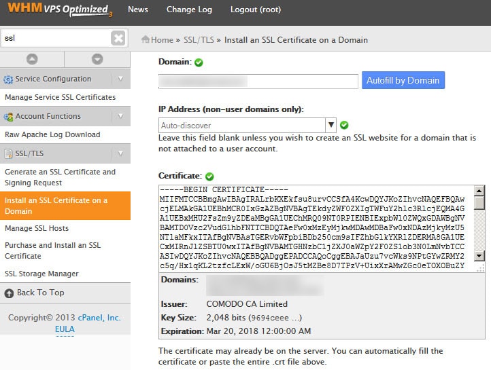The width and height of the screenshot is (491, 370).
Task: Open the IP Address Auto-discover dropdown
Action: pos(331,125)
